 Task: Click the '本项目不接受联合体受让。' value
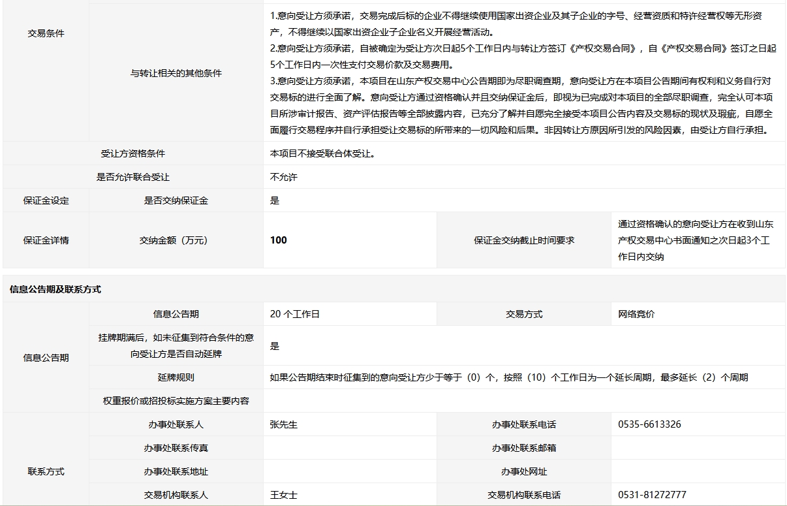pyautogui.click(x=322, y=153)
